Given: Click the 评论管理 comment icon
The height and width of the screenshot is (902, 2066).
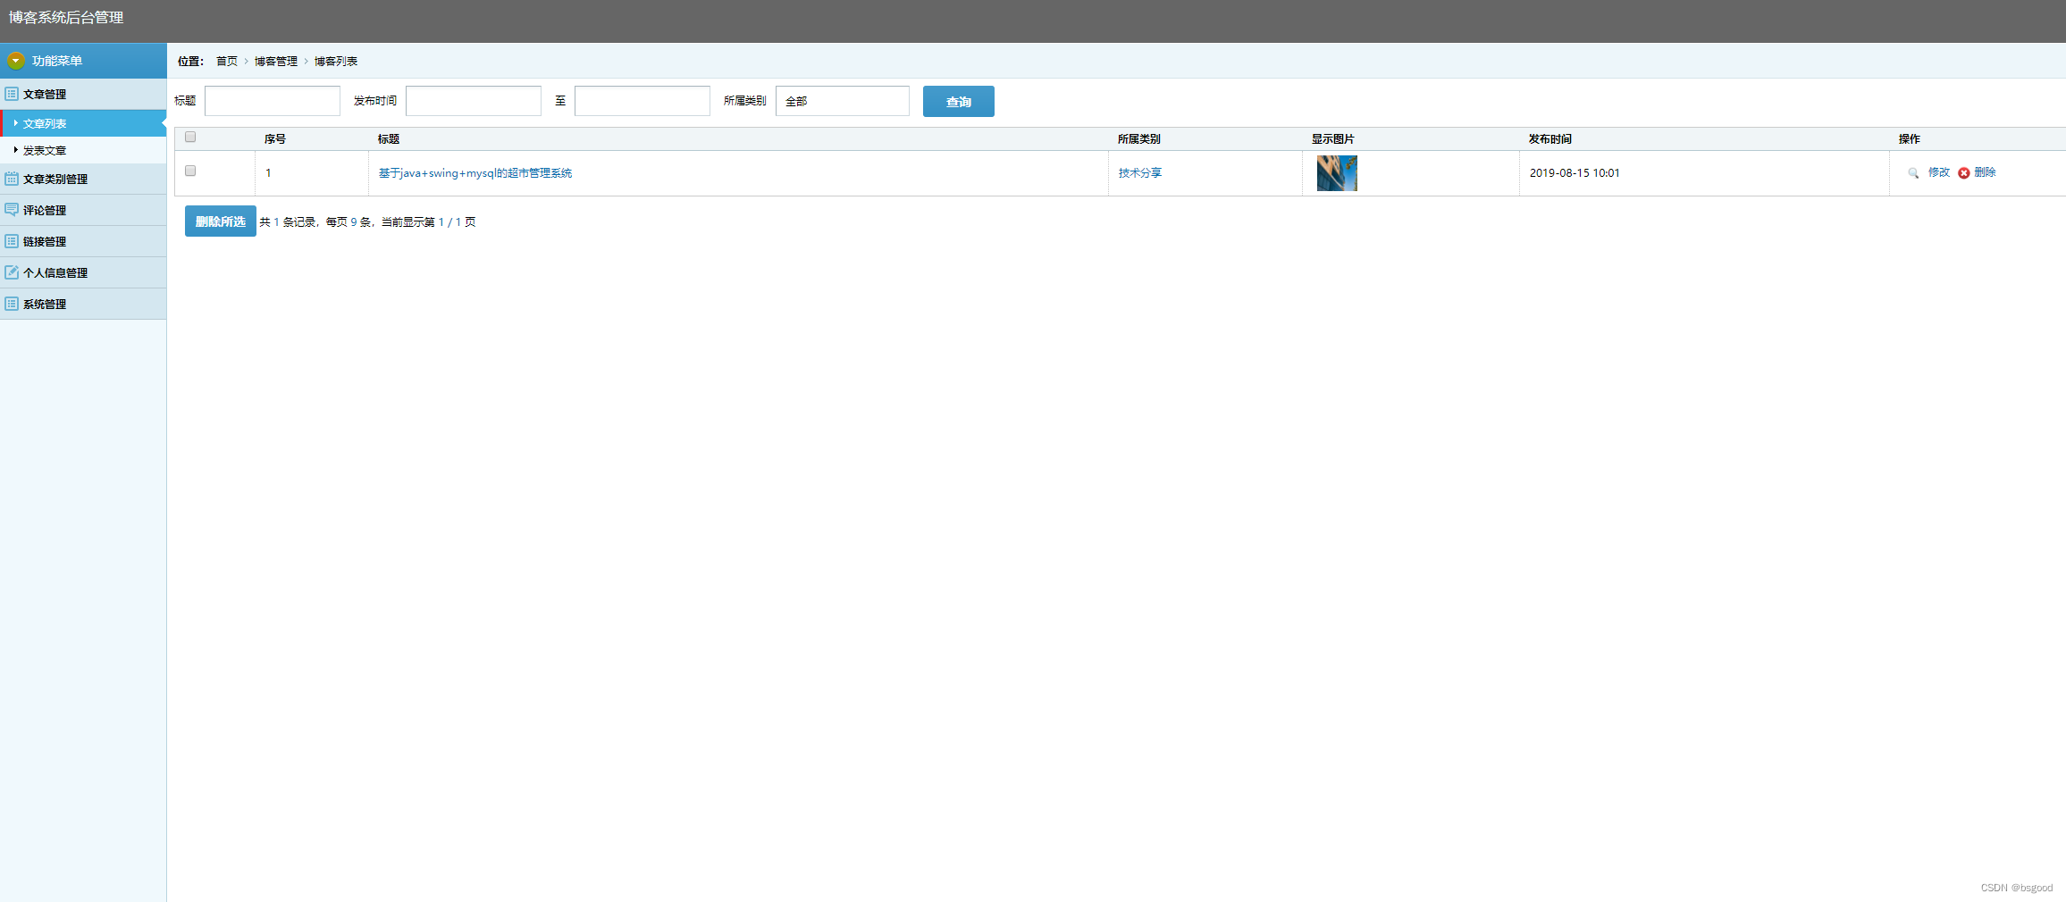Looking at the screenshot, I should pos(12,210).
